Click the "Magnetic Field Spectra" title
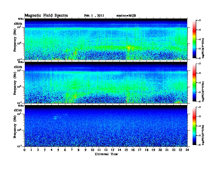 46,15
